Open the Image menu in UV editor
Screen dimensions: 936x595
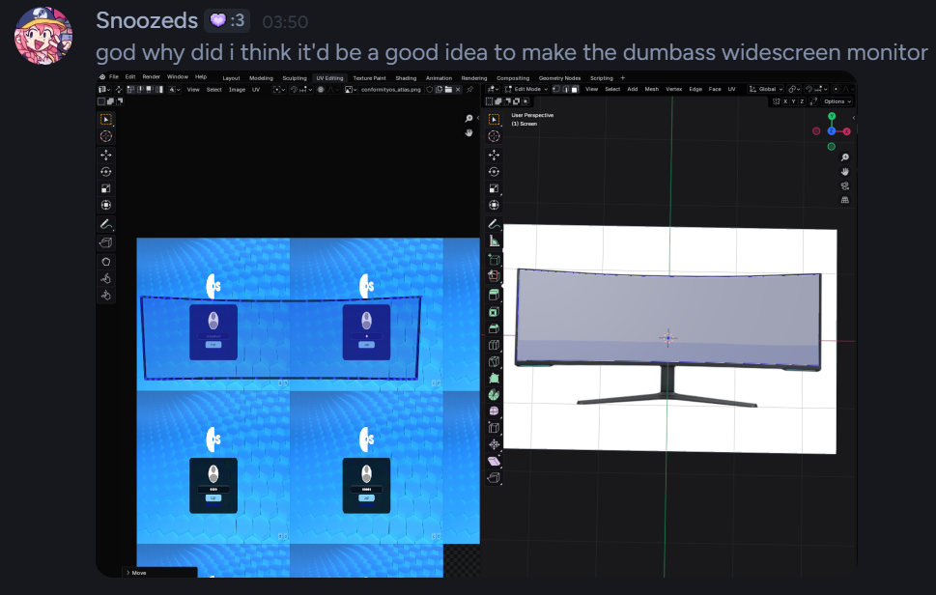[237, 90]
